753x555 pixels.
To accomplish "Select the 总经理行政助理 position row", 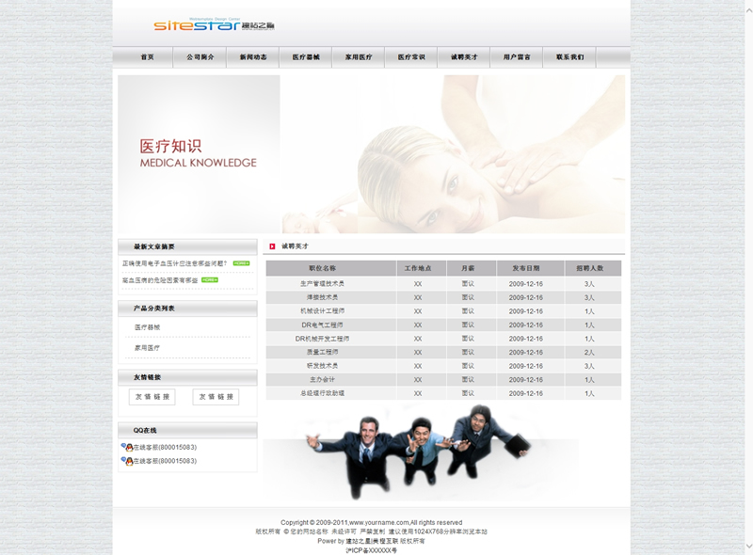I will coord(322,393).
